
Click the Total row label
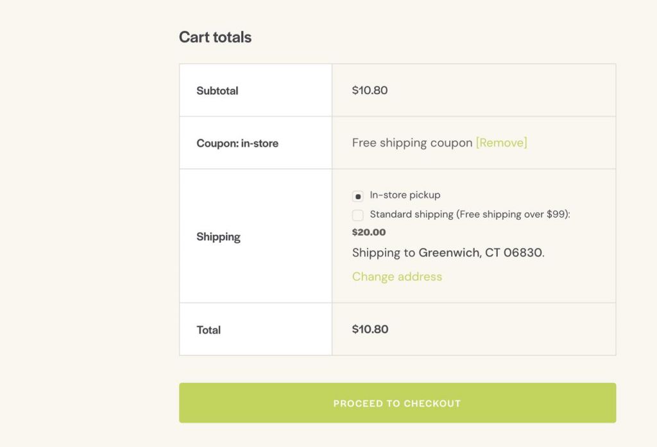tap(209, 330)
